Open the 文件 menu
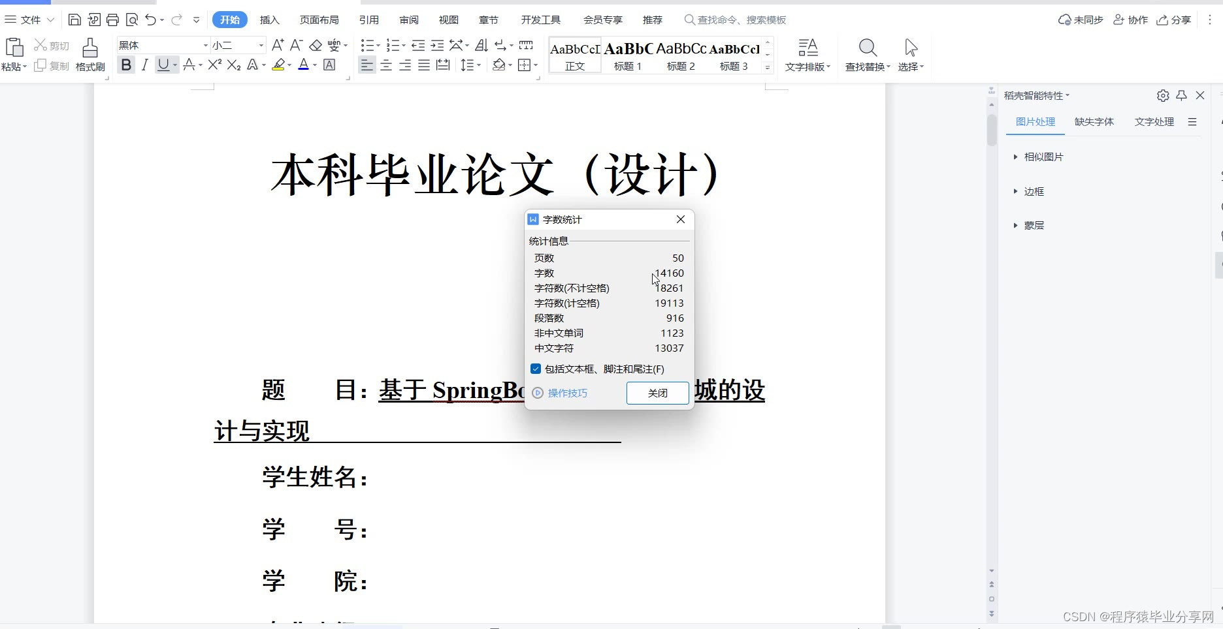Image resolution: width=1223 pixels, height=629 pixels. point(29,20)
